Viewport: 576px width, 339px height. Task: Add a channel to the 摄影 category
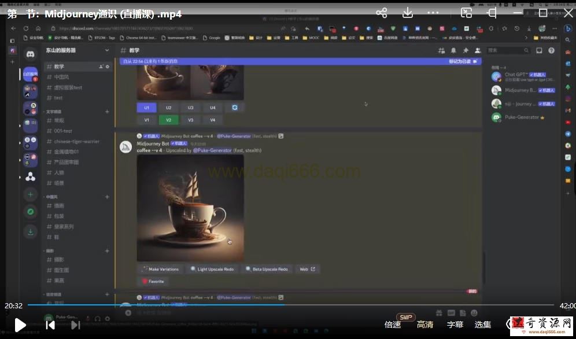(107, 251)
